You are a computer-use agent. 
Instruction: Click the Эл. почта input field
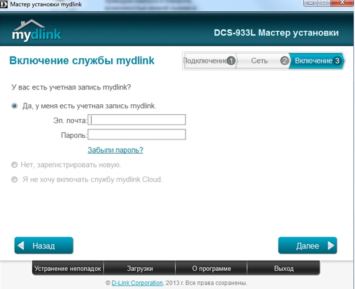tap(137, 120)
